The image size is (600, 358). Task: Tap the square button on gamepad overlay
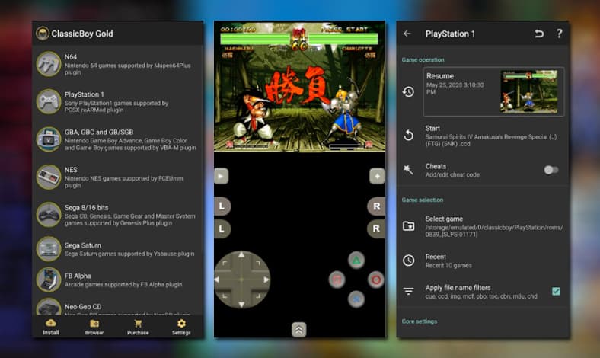(337, 280)
